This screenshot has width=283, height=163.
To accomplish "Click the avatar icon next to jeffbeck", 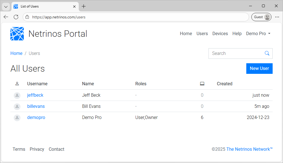I will pyautogui.click(x=17, y=95).
